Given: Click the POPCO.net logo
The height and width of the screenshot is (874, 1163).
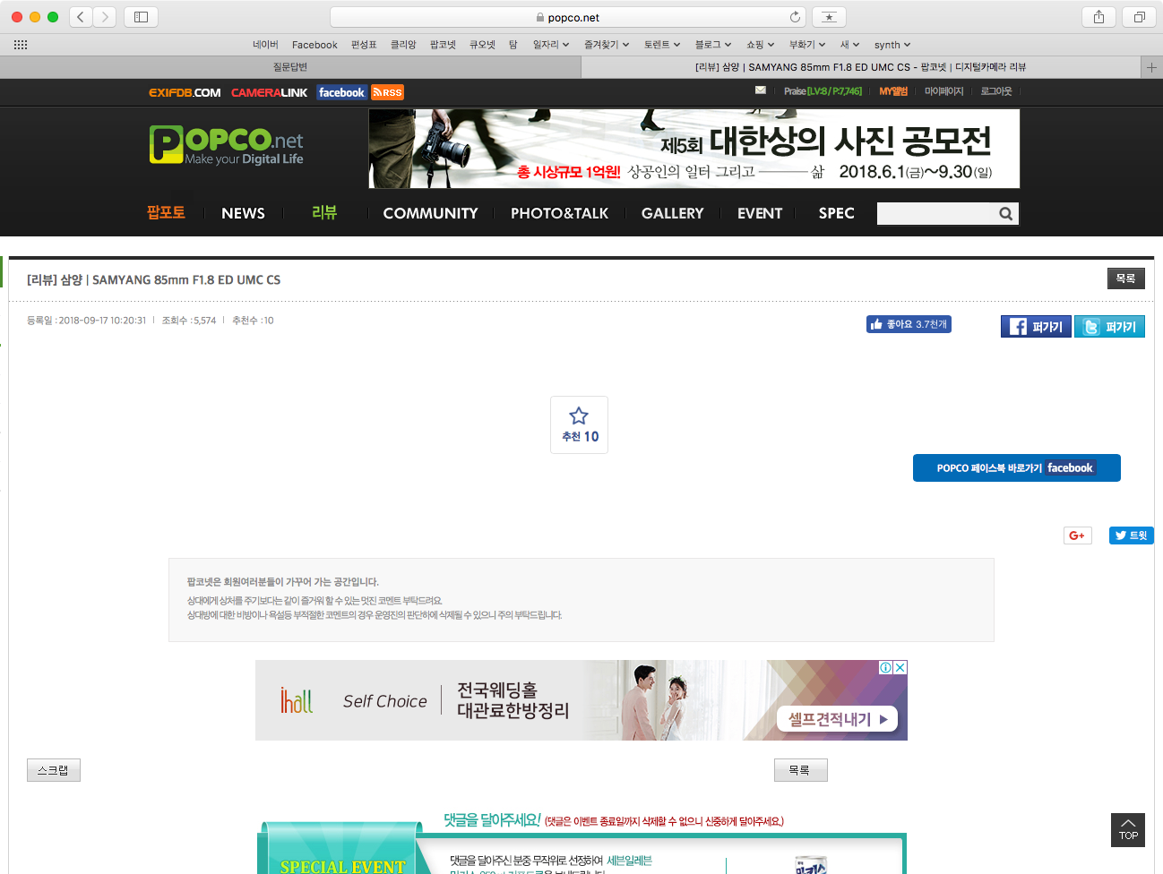Looking at the screenshot, I should click(226, 144).
